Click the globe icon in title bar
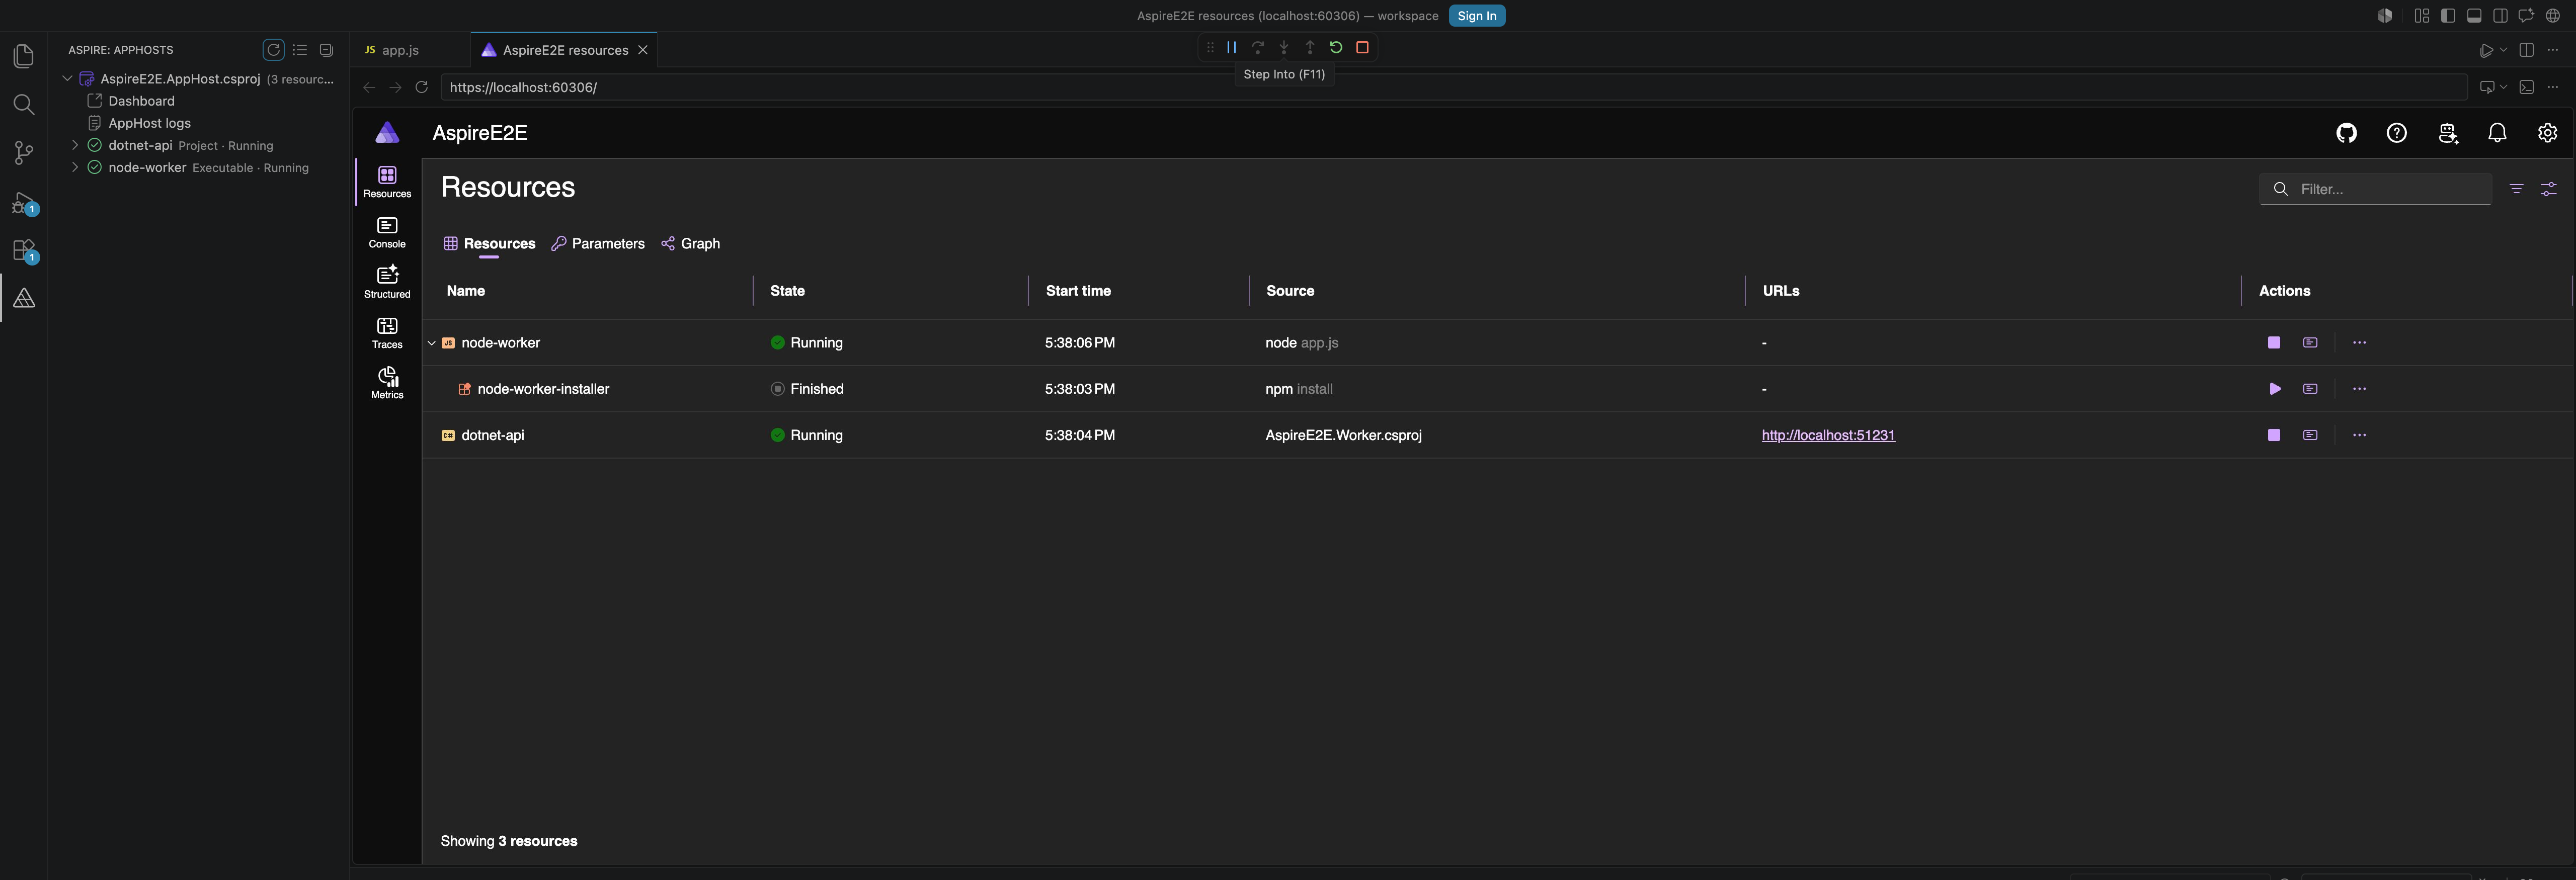Viewport: 2576px width, 880px height. point(2552,15)
